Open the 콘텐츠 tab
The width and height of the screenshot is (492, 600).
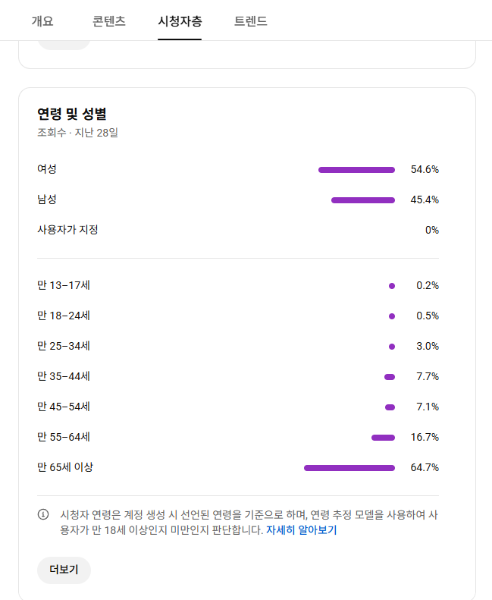[x=109, y=21]
